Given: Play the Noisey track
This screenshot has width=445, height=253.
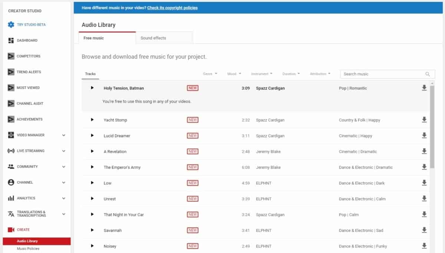Looking at the screenshot, I should click(92, 246).
